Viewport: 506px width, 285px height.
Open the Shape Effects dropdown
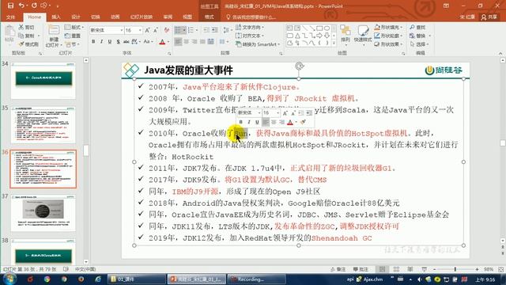coord(388,44)
